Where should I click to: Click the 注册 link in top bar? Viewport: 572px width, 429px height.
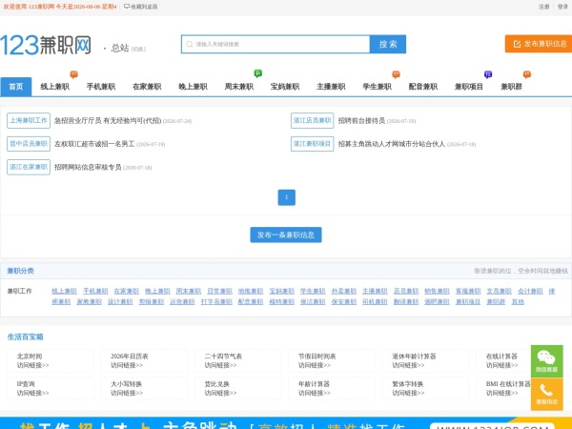tap(544, 7)
